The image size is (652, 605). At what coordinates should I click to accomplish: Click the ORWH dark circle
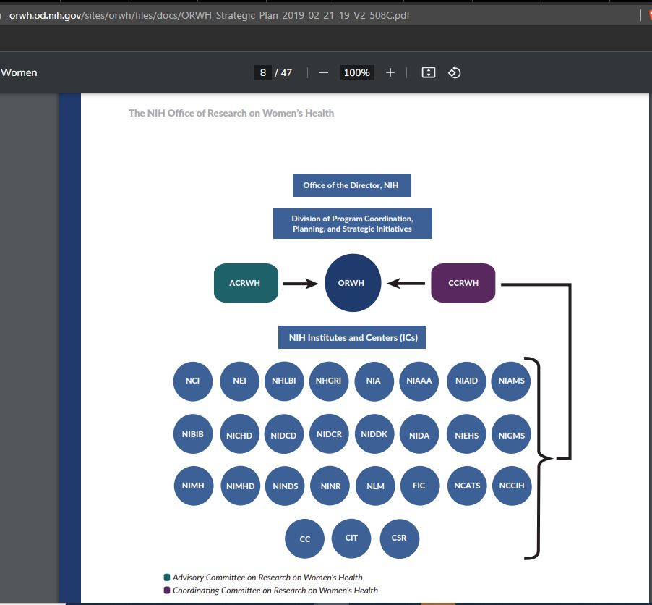tap(353, 283)
